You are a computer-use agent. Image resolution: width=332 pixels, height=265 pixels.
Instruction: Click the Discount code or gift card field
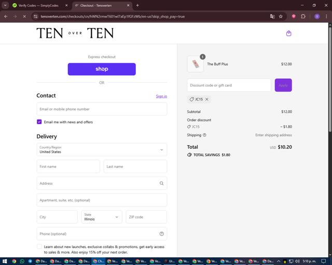tap(229, 85)
